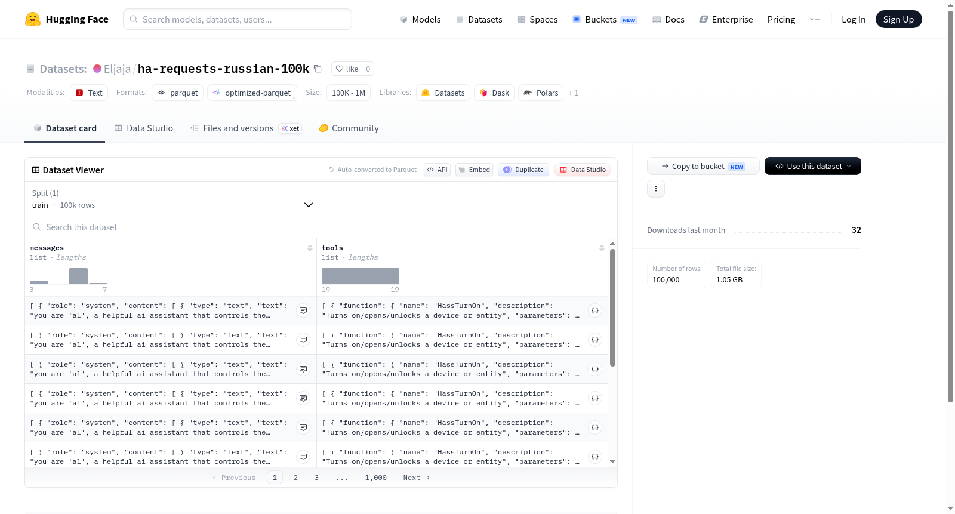Open the navigation more-menu icon
The height and width of the screenshot is (514, 955).
click(x=815, y=19)
